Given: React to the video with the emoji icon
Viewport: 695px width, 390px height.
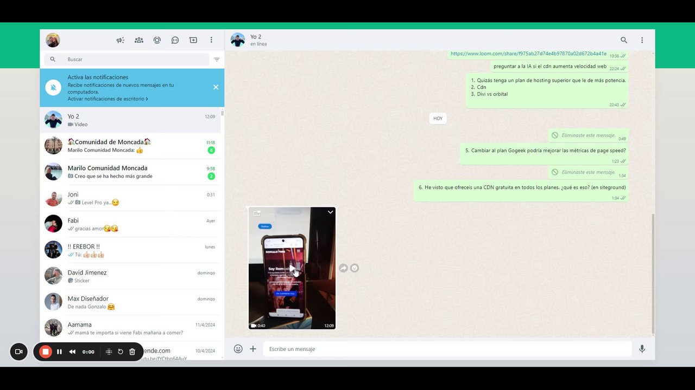Looking at the screenshot, I should 355,268.
